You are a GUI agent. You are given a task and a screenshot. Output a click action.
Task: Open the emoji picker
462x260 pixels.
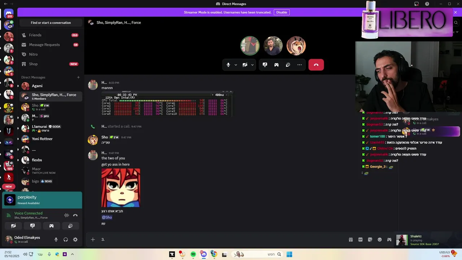pos(380,239)
